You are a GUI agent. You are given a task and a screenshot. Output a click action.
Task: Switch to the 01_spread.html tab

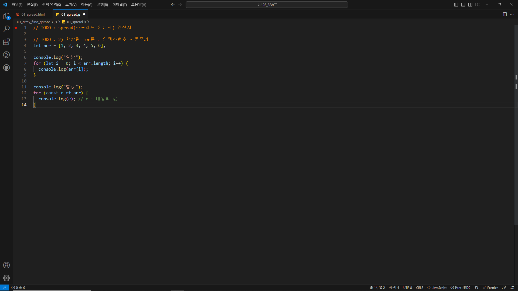pyautogui.click(x=33, y=14)
